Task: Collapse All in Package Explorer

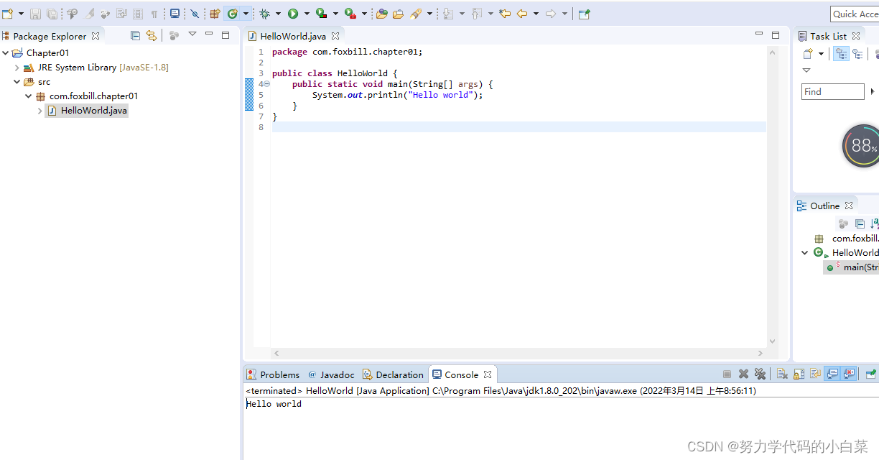Action: (x=135, y=35)
